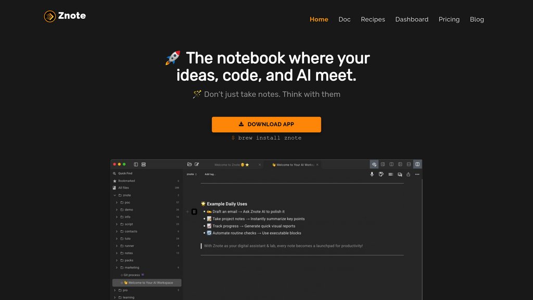Select the pen annotation icon in the toolbar

[x=380, y=174]
